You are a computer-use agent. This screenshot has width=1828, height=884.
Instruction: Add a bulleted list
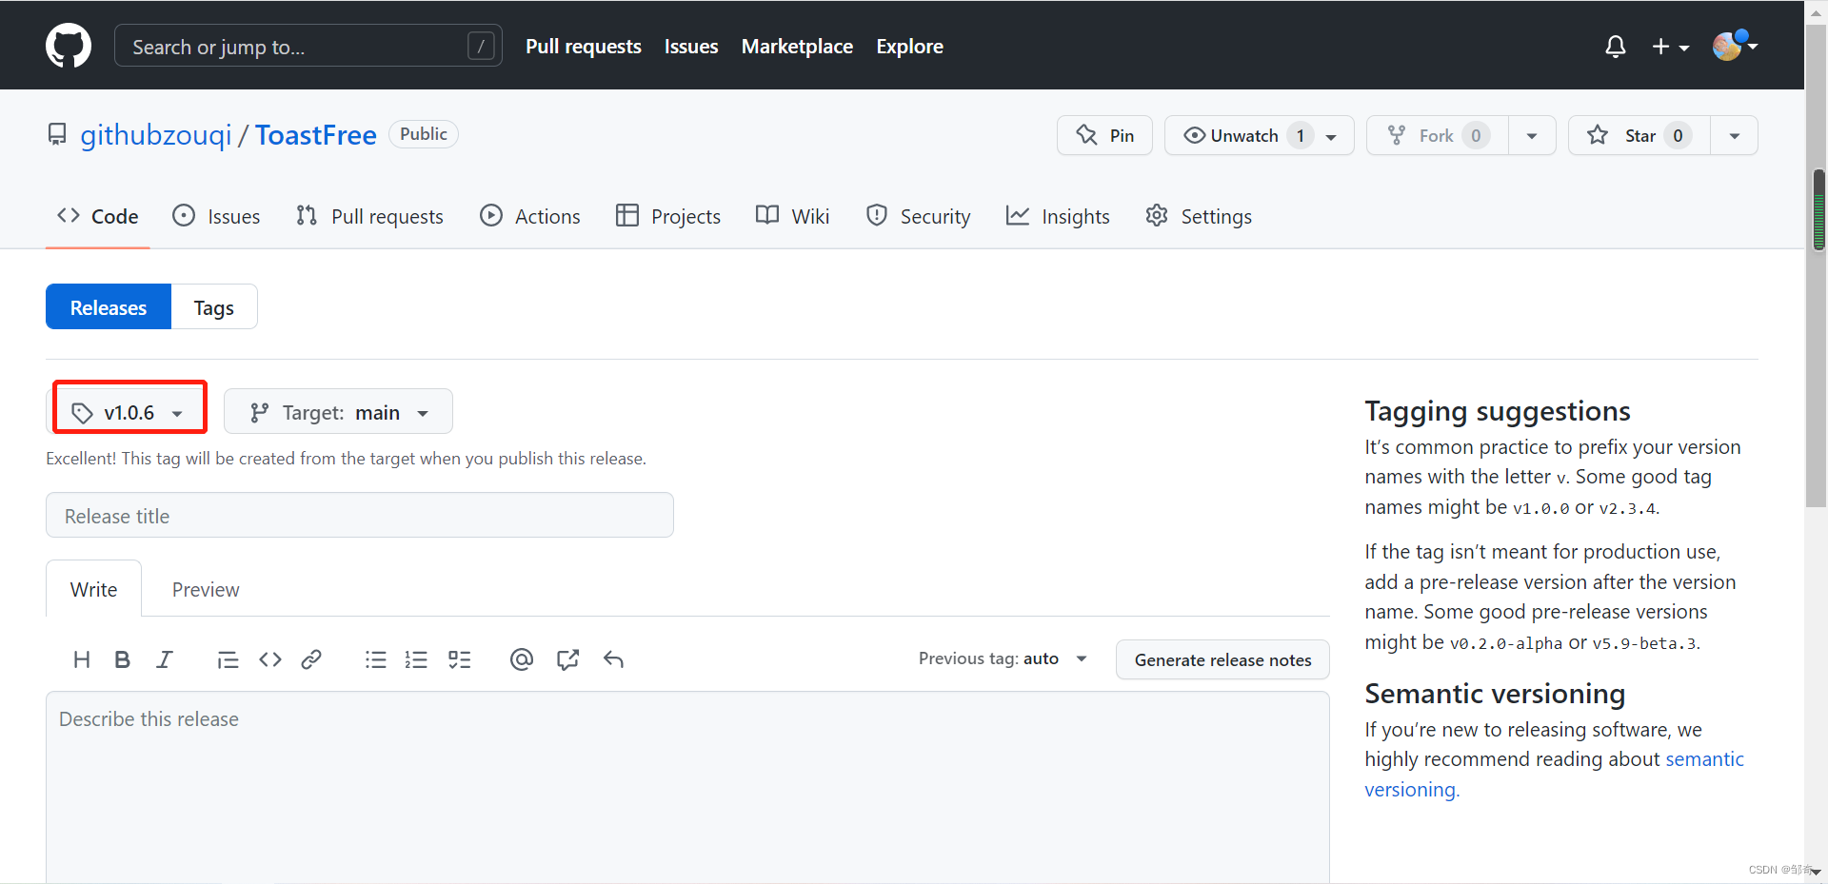(x=375, y=659)
